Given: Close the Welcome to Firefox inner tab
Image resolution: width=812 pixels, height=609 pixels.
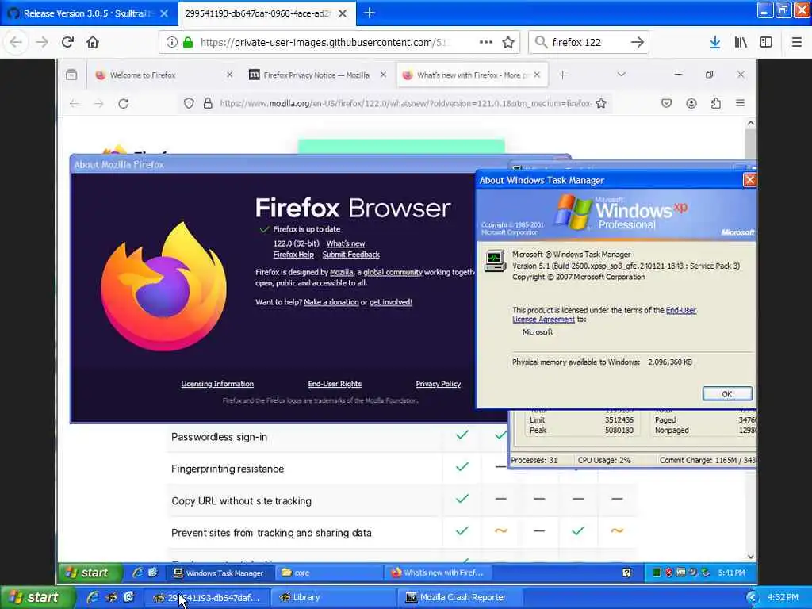Looking at the screenshot, I should point(229,75).
